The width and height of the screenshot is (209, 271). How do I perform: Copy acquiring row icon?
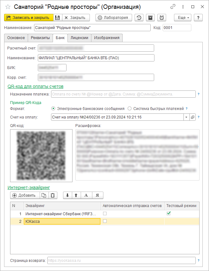44,195
